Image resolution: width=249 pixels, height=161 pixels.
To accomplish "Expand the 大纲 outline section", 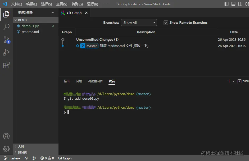I will (x=35, y=146).
